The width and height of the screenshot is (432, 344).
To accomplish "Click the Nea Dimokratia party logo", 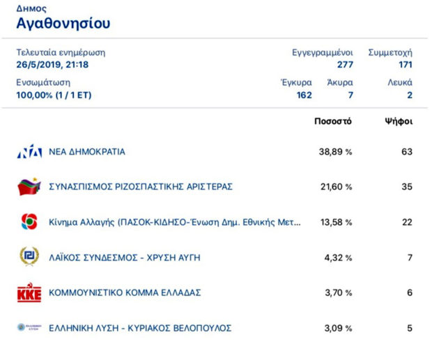I will tap(29, 151).
